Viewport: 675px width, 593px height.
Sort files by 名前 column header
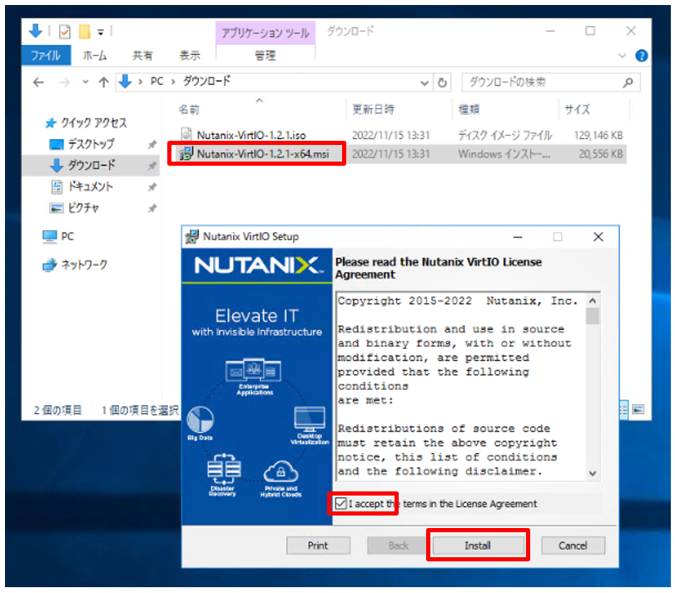pos(189,110)
